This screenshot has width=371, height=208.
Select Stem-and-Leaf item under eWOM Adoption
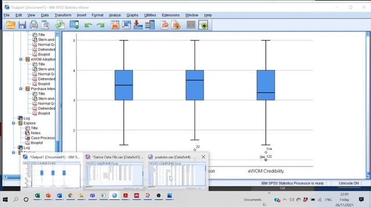(x=46, y=69)
